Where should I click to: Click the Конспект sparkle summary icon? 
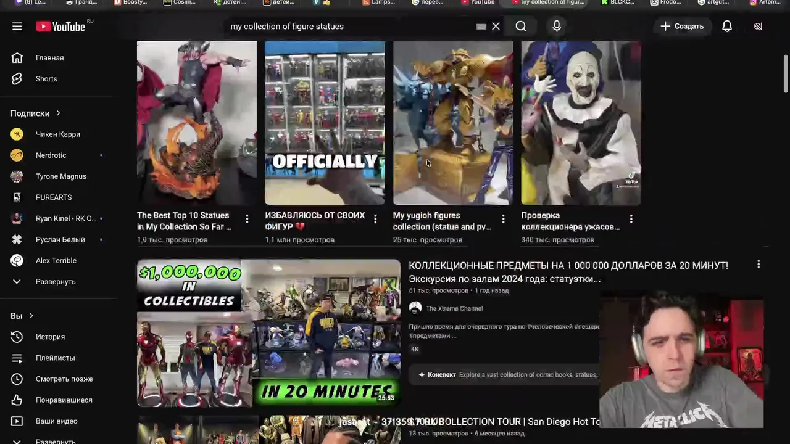(x=422, y=374)
